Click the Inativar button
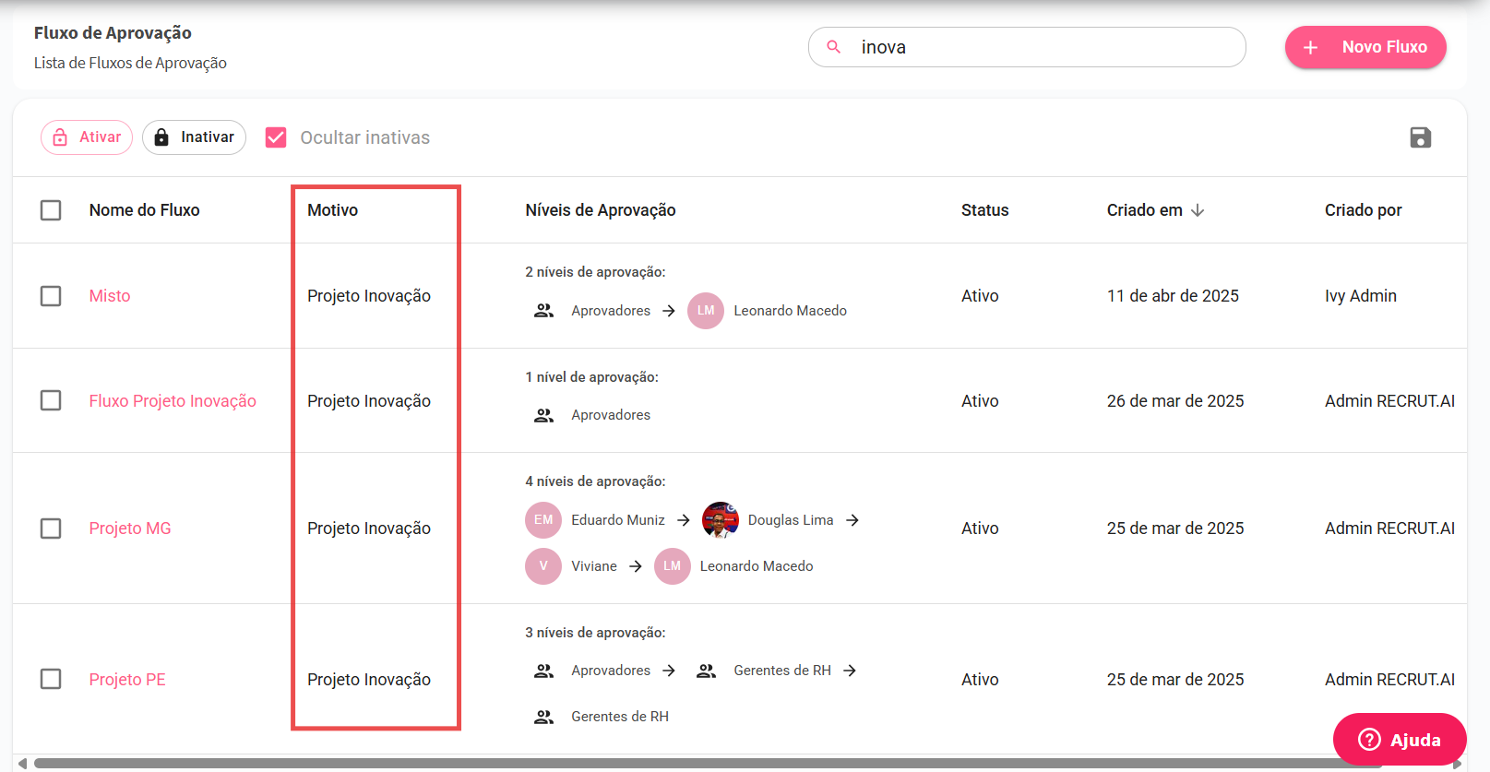Screen dimensions: 1490x772 click(x=194, y=137)
